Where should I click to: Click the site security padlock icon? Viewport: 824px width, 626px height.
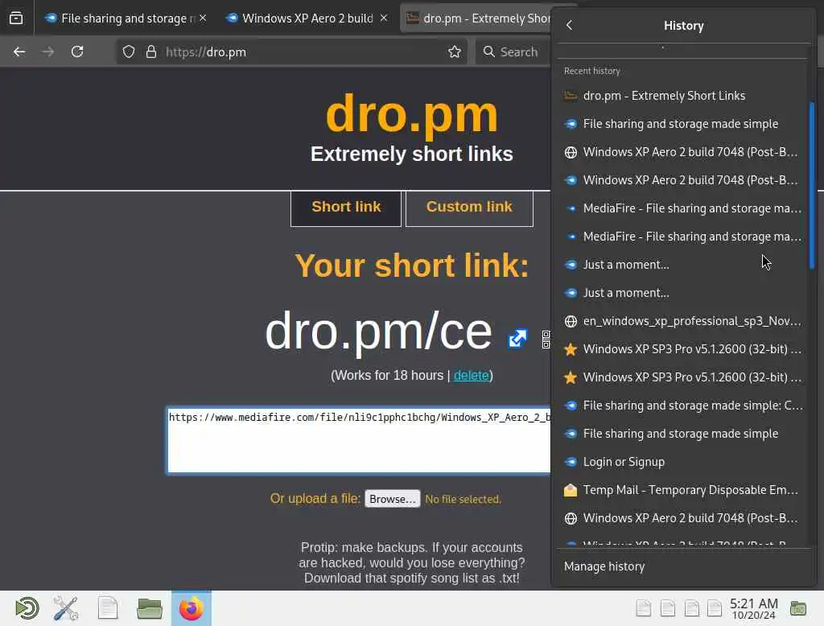pyautogui.click(x=151, y=51)
